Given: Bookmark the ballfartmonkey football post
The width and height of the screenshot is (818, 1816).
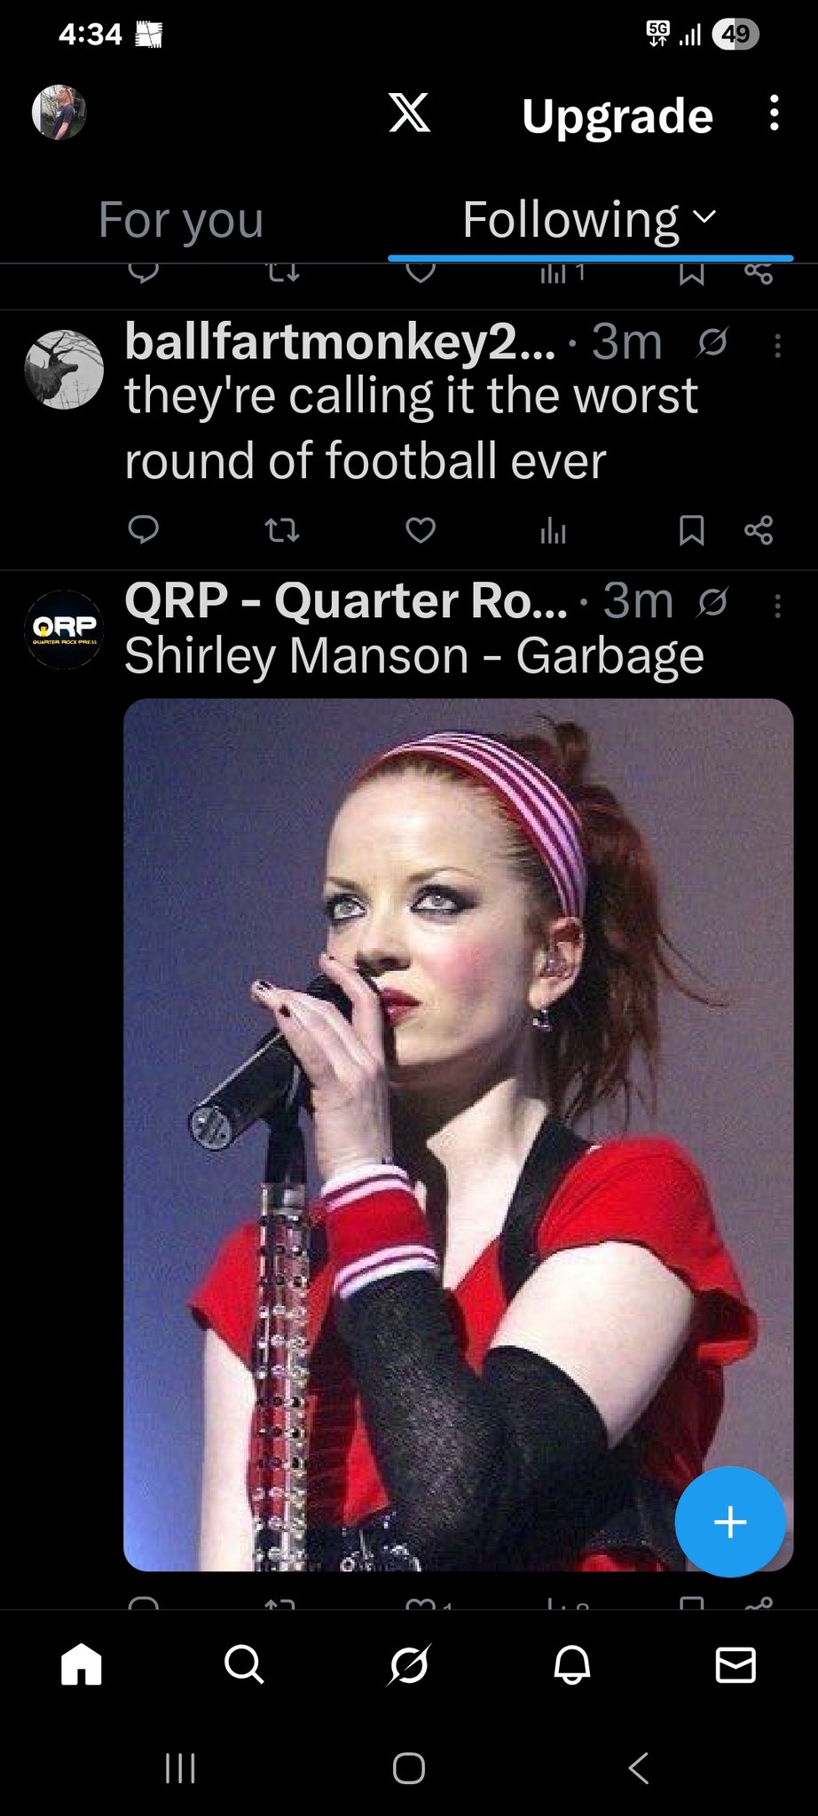Looking at the screenshot, I should [691, 530].
